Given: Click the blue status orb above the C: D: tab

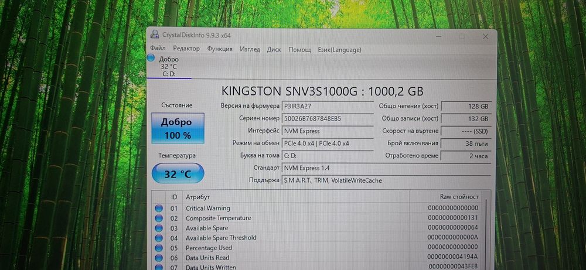Looking at the screenshot, I should pos(151,58).
